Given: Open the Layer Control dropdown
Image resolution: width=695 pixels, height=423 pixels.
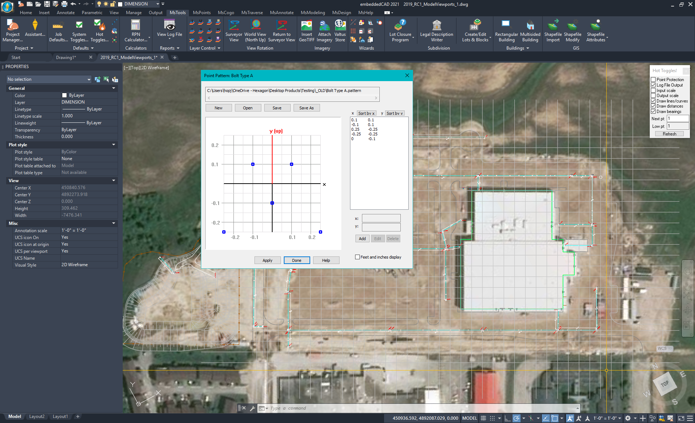Looking at the screenshot, I should tap(205, 48).
